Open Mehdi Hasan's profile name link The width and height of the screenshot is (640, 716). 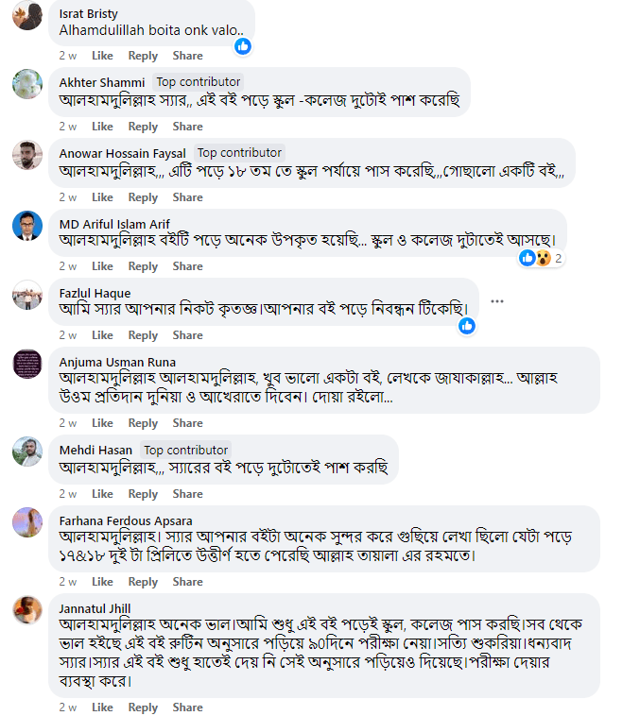pos(96,451)
